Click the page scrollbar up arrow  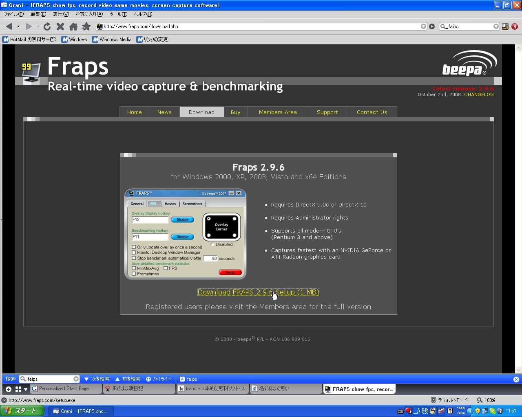(519, 48)
